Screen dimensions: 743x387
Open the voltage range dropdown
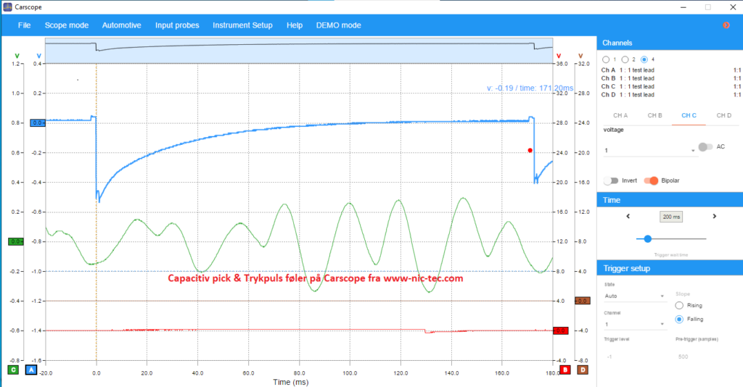(649, 151)
